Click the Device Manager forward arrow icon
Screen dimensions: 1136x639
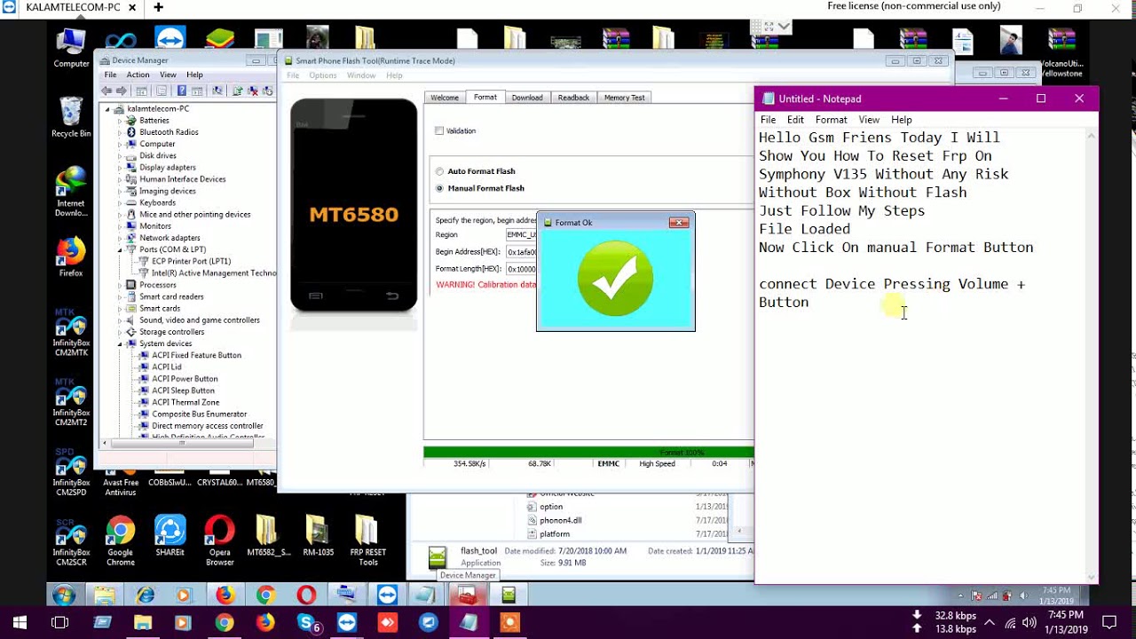tap(121, 91)
